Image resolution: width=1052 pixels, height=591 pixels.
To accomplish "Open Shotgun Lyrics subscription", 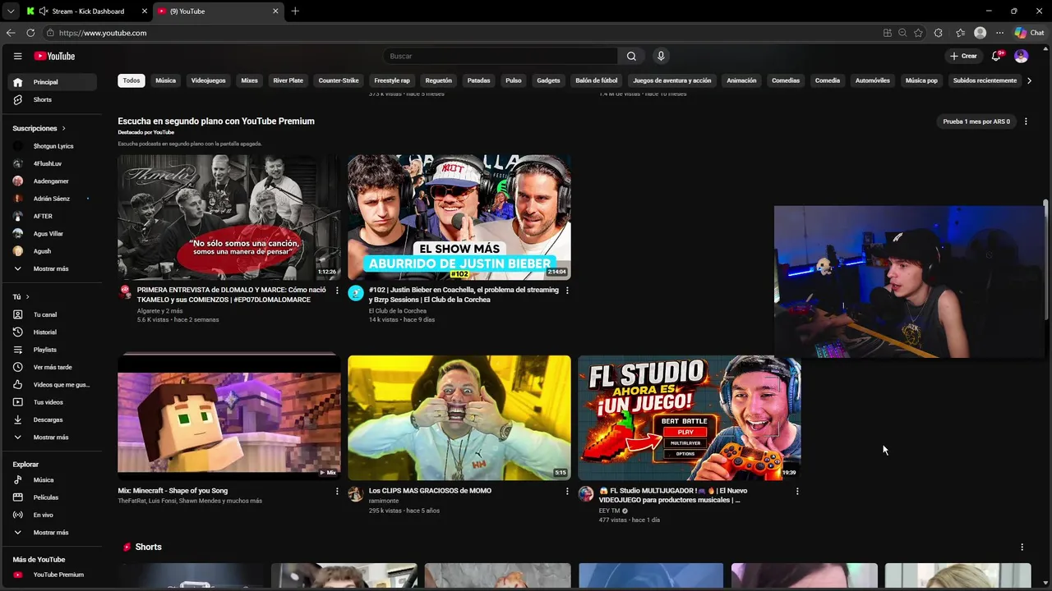I will 53,146.
